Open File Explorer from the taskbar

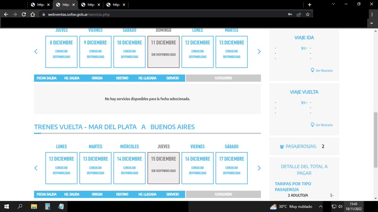point(34,207)
